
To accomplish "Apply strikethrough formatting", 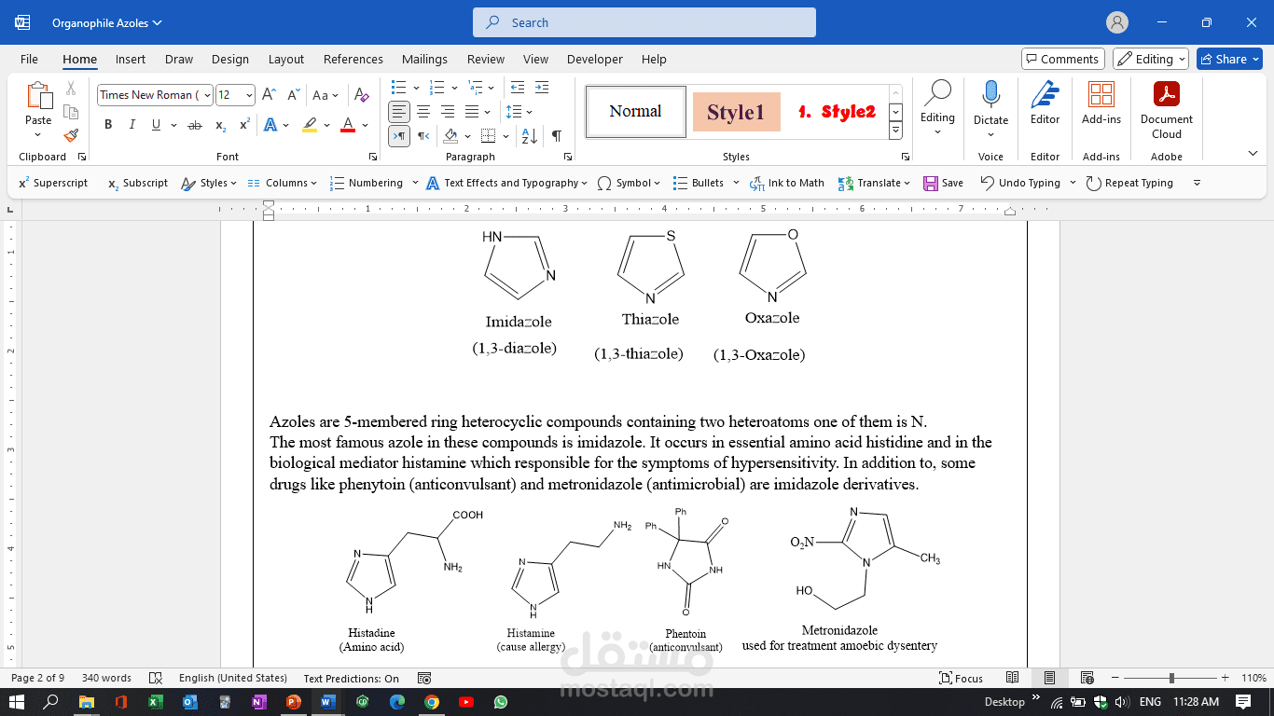I will [194, 125].
